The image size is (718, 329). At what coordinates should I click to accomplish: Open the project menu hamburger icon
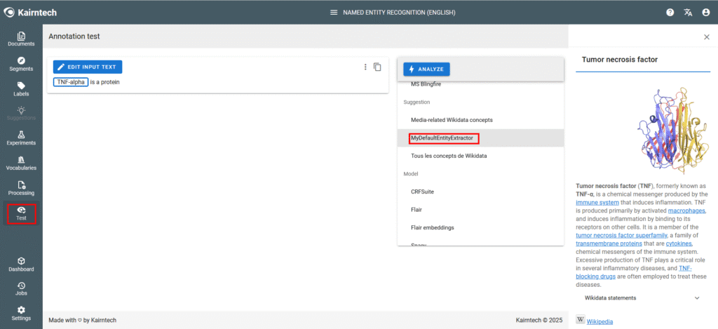click(334, 13)
